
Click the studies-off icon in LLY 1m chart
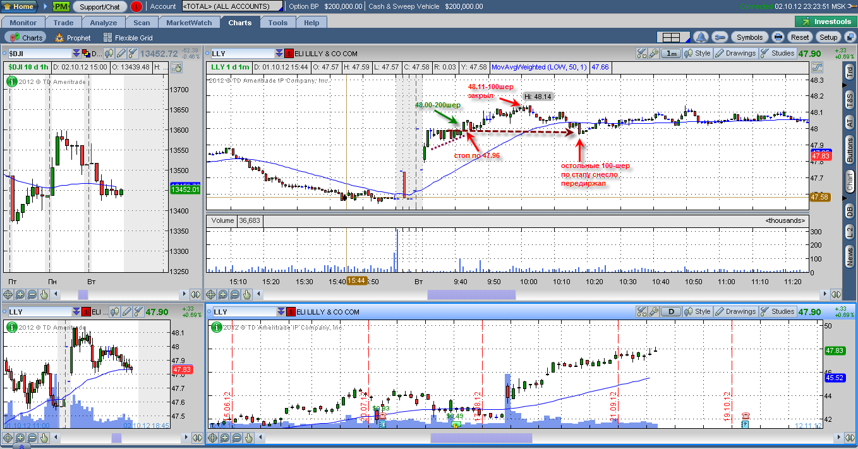point(642,54)
